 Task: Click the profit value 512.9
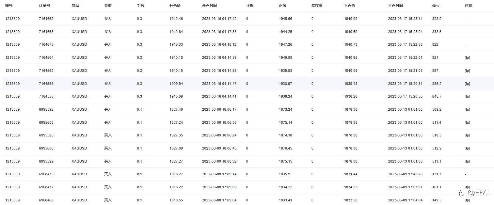(x=437, y=148)
